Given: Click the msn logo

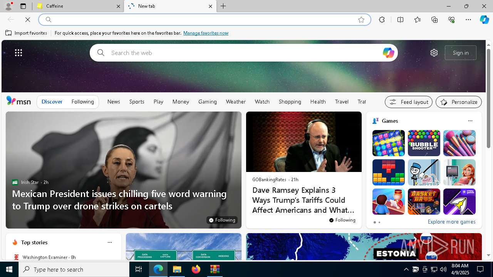Looking at the screenshot, I should coord(18,101).
